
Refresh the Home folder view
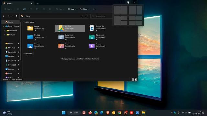click(x=86, y=16)
